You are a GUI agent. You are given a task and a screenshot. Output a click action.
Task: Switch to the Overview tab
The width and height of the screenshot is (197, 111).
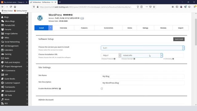tap(63, 28)
